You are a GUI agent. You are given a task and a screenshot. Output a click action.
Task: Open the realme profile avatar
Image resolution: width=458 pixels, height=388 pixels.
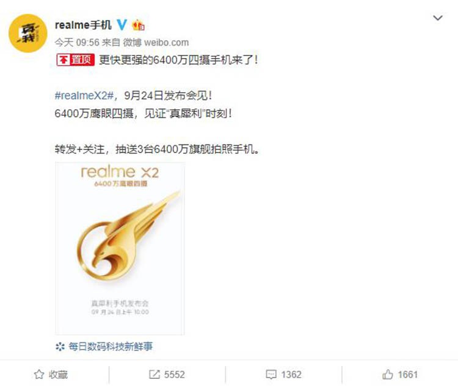27,34
